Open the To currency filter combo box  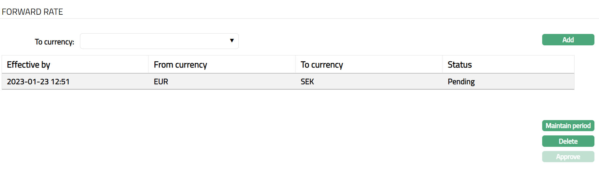click(x=159, y=41)
